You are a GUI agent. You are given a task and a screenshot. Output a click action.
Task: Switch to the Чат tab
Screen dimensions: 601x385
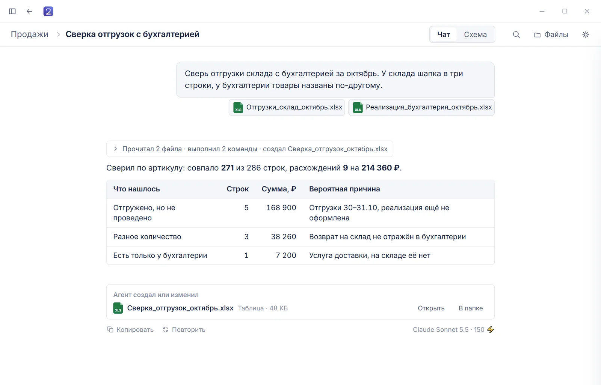pos(444,35)
